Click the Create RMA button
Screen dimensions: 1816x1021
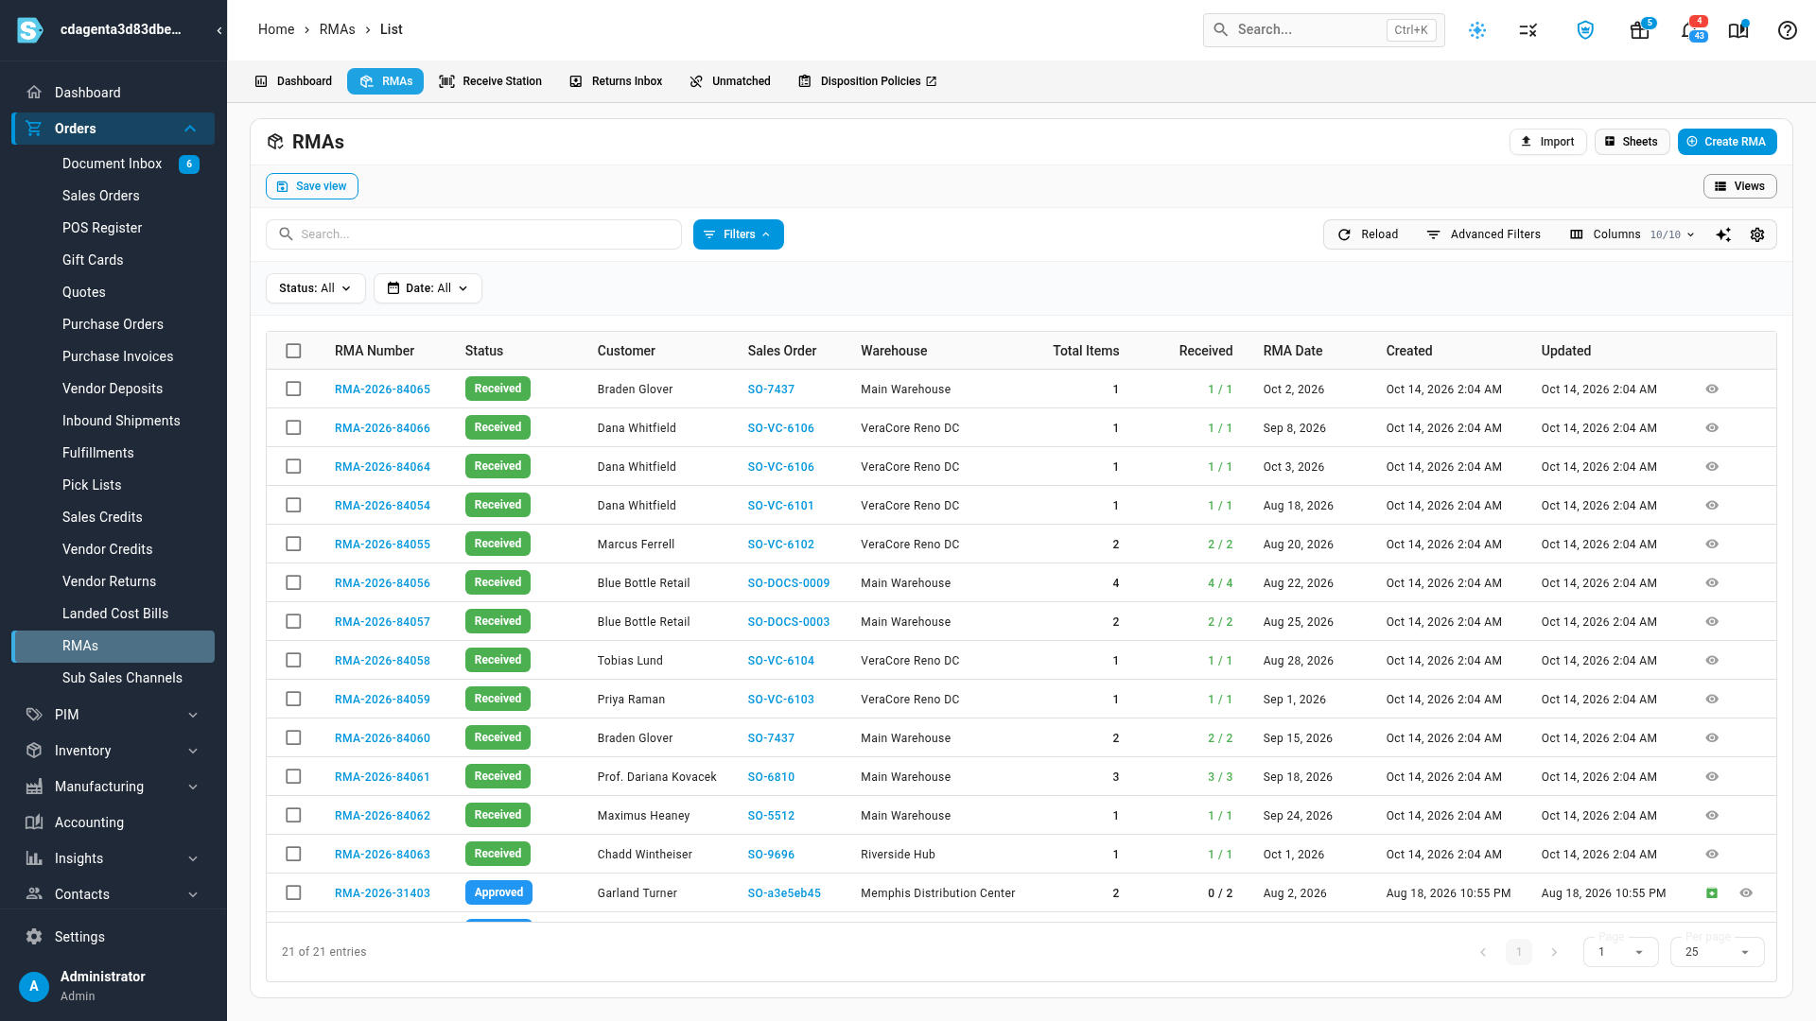(x=1727, y=142)
